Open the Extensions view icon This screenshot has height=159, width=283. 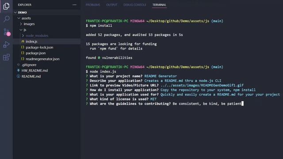6,57
